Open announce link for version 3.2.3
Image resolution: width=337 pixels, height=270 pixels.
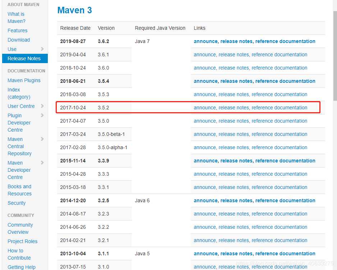pos(205,214)
